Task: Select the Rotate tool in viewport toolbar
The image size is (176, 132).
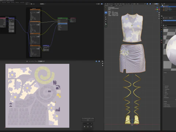Action: click(x=106, y=15)
